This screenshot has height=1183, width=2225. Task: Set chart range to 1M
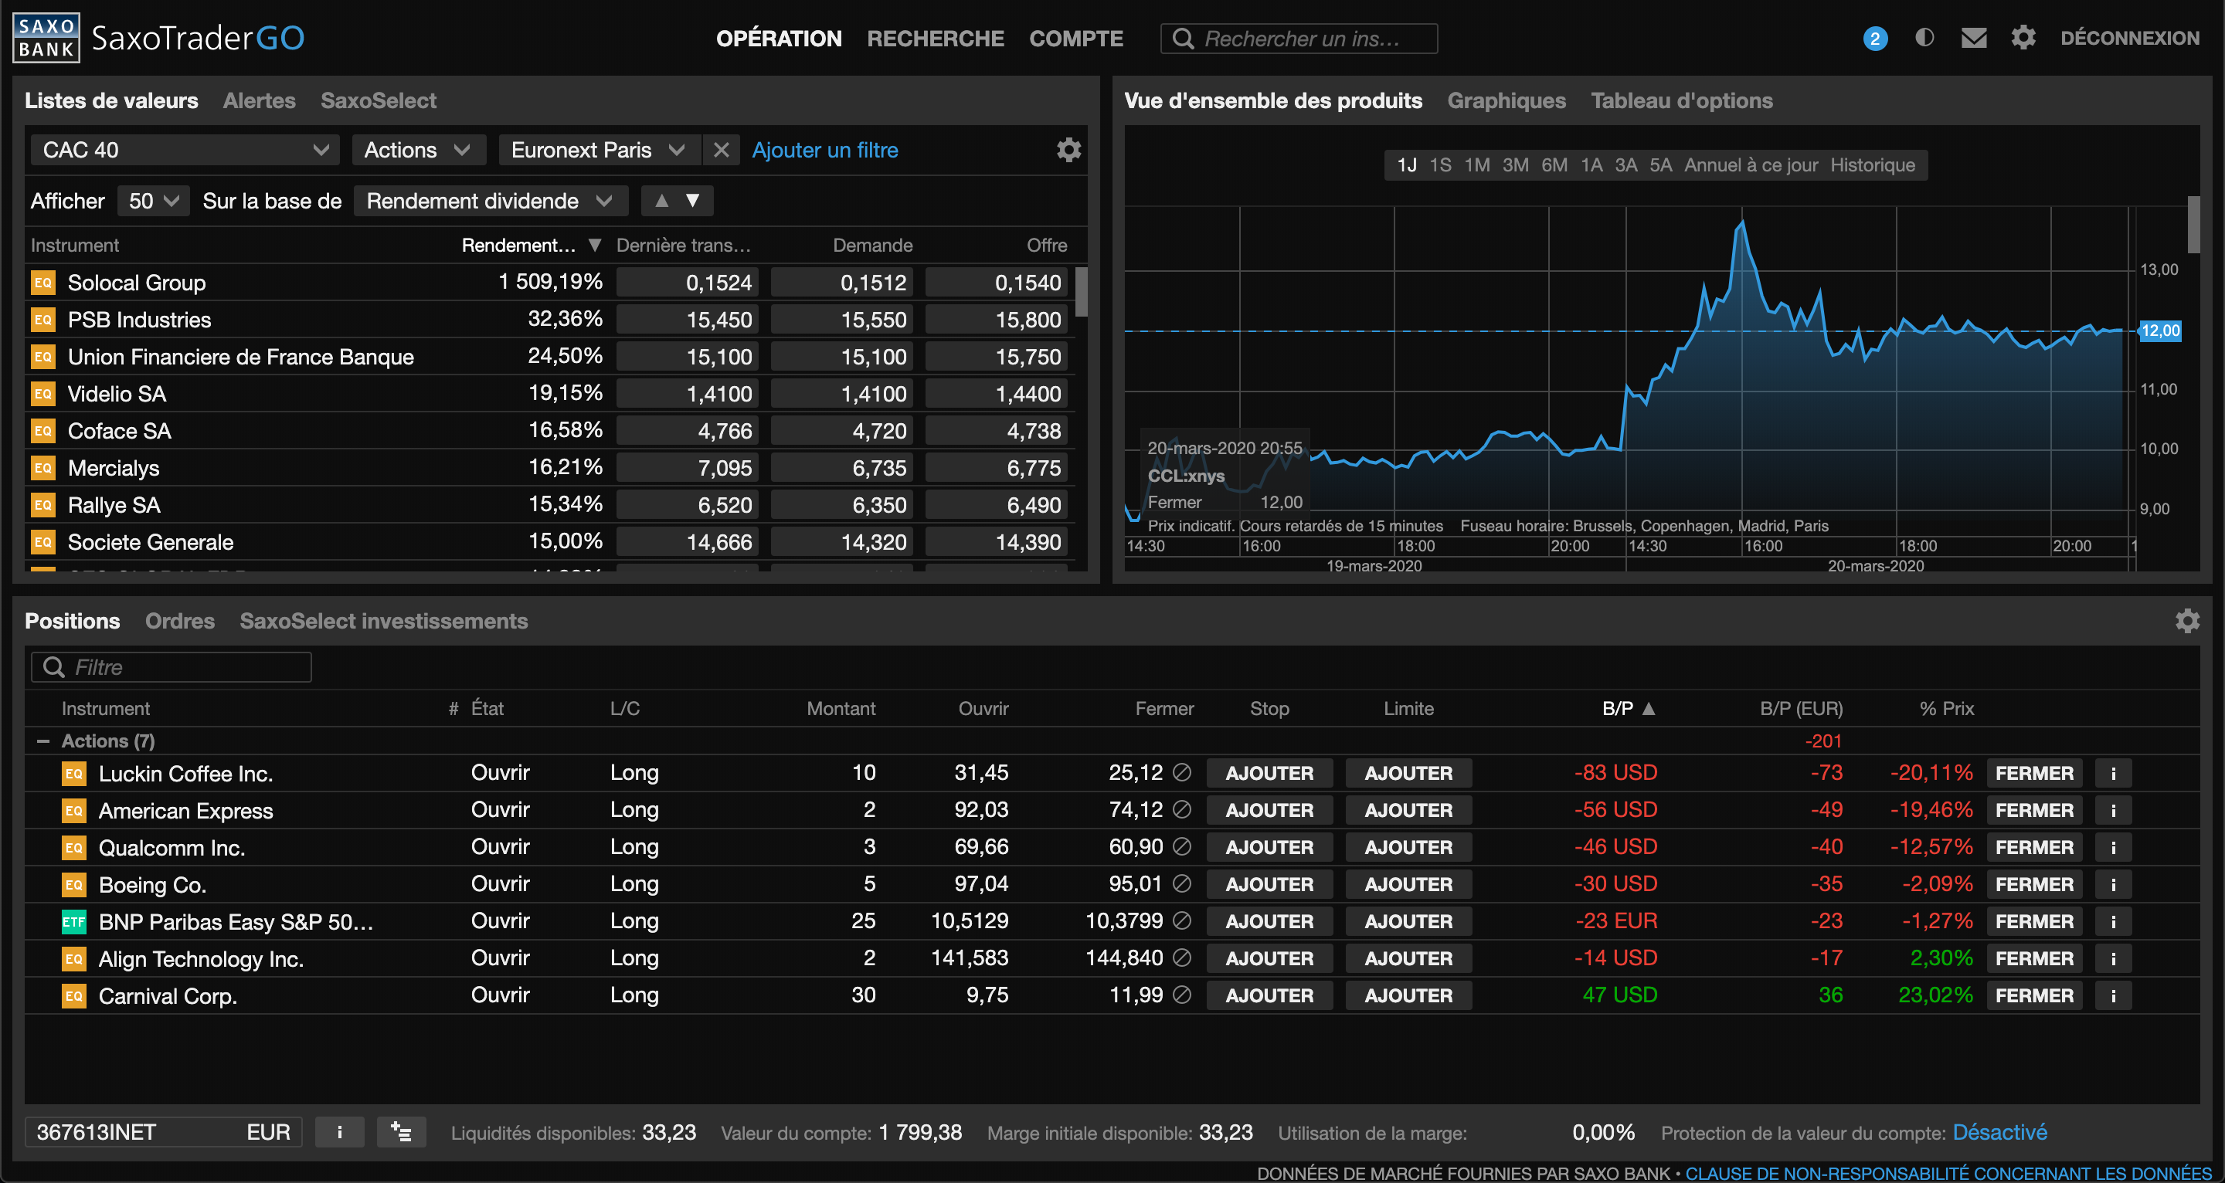click(x=1477, y=165)
